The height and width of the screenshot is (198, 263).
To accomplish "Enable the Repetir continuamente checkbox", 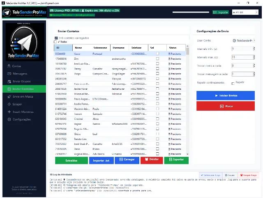I will tap(233, 84).
